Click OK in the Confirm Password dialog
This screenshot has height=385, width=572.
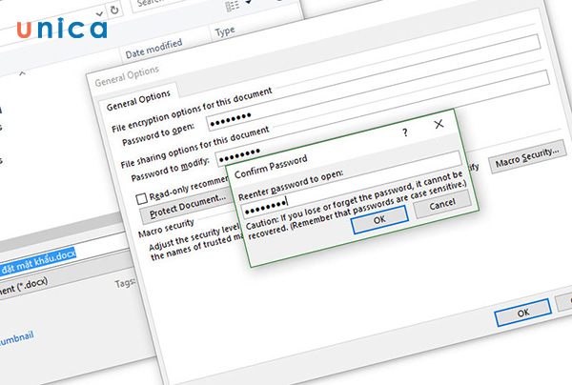[x=379, y=219]
